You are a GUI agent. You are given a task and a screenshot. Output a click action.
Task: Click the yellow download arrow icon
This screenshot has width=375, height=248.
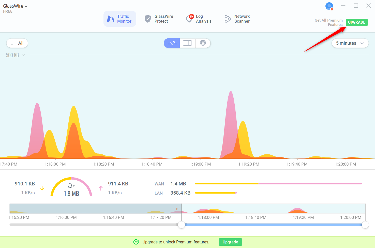pyautogui.click(x=42, y=188)
